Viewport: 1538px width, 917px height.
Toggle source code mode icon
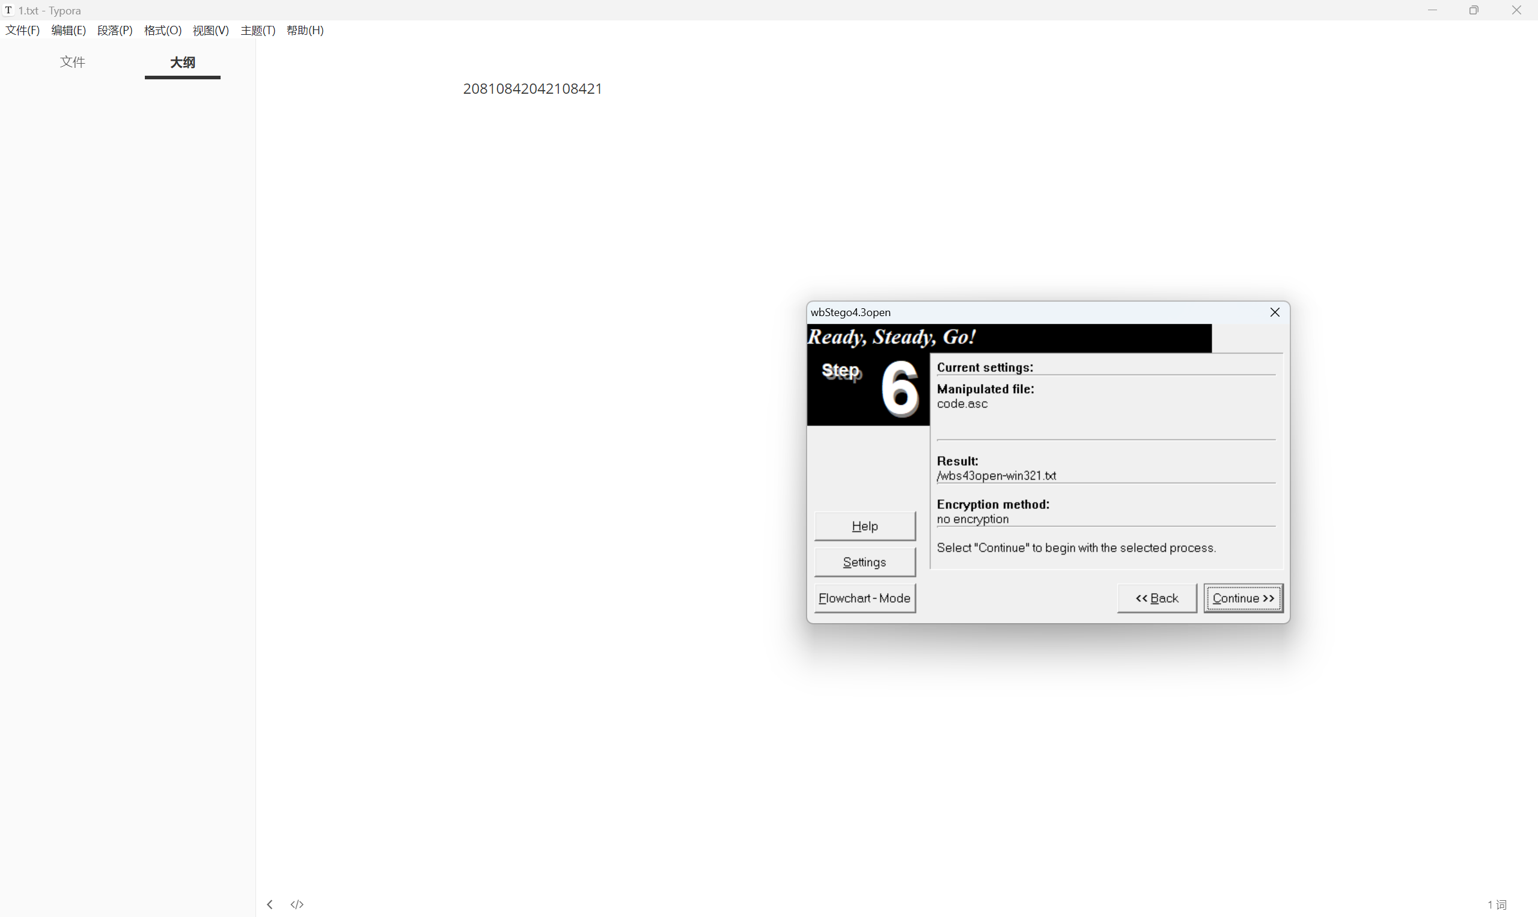tap(298, 904)
